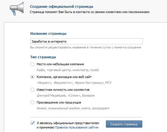Click the 'Произведение или продукция' label text
Screen dimensions: 167x132
click(x=59, y=102)
